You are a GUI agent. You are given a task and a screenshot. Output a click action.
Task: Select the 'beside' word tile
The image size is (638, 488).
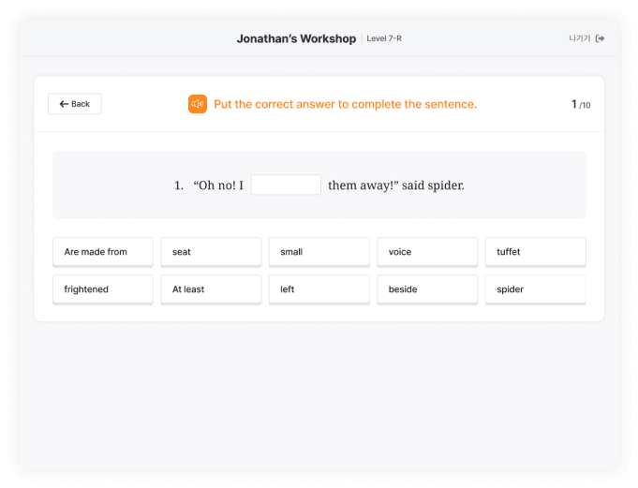[x=427, y=289]
